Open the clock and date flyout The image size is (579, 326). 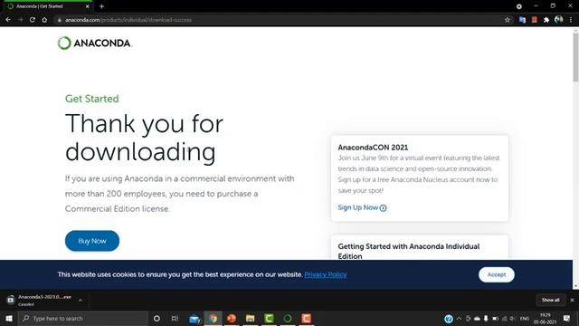click(545, 319)
